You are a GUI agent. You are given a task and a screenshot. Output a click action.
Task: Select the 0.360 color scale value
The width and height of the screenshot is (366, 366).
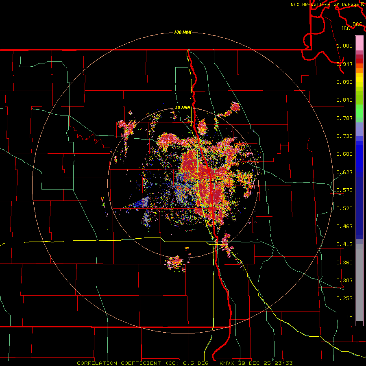344,263
